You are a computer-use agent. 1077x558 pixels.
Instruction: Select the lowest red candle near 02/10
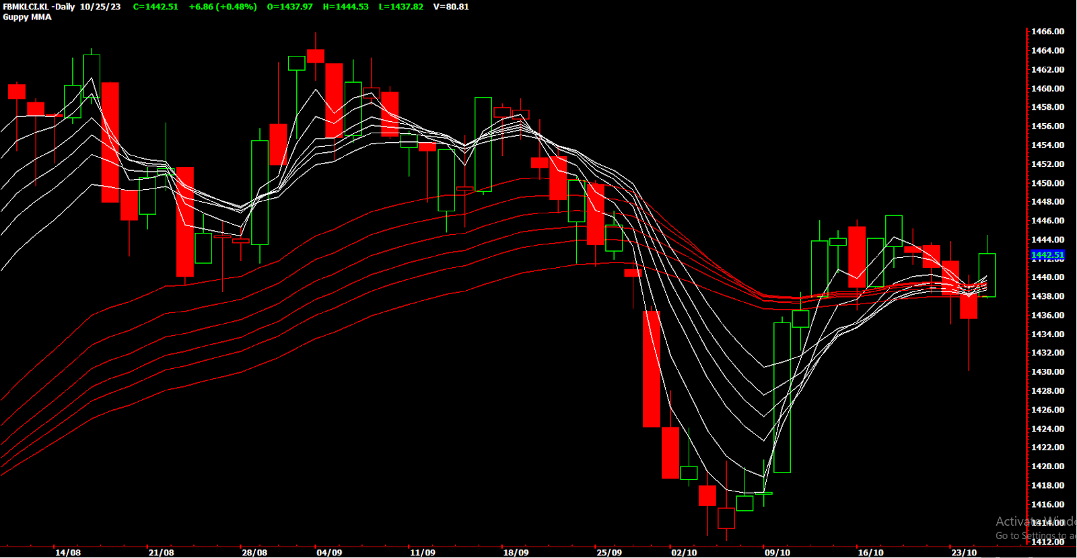click(x=726, y=518)
